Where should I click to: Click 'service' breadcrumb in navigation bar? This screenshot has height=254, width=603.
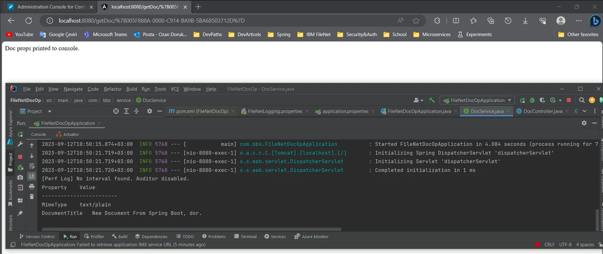click(x=124, y=100)
